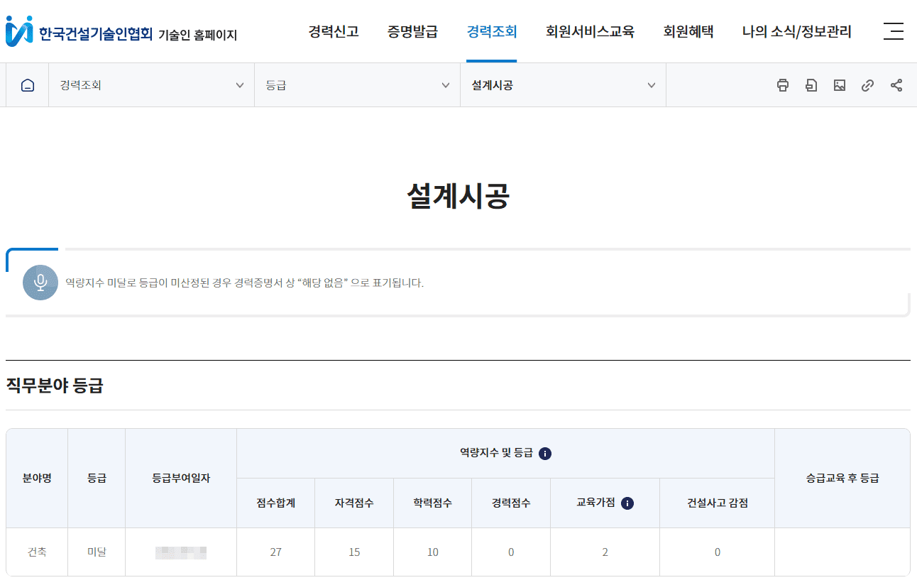This screenshot has width=917, height=585.
Task: Click the microphone icon beside the notice text
Action: (40, 282)
